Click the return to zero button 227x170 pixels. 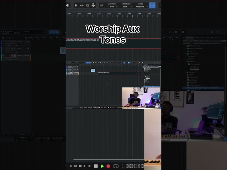pyautogui.click(x=89, y=166)
